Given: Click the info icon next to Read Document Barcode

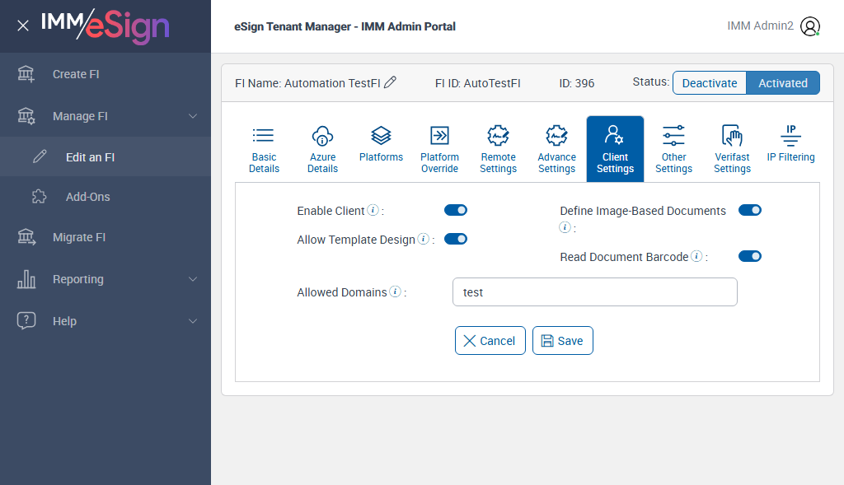Looking at the screenshot, I should coord(696,257).
